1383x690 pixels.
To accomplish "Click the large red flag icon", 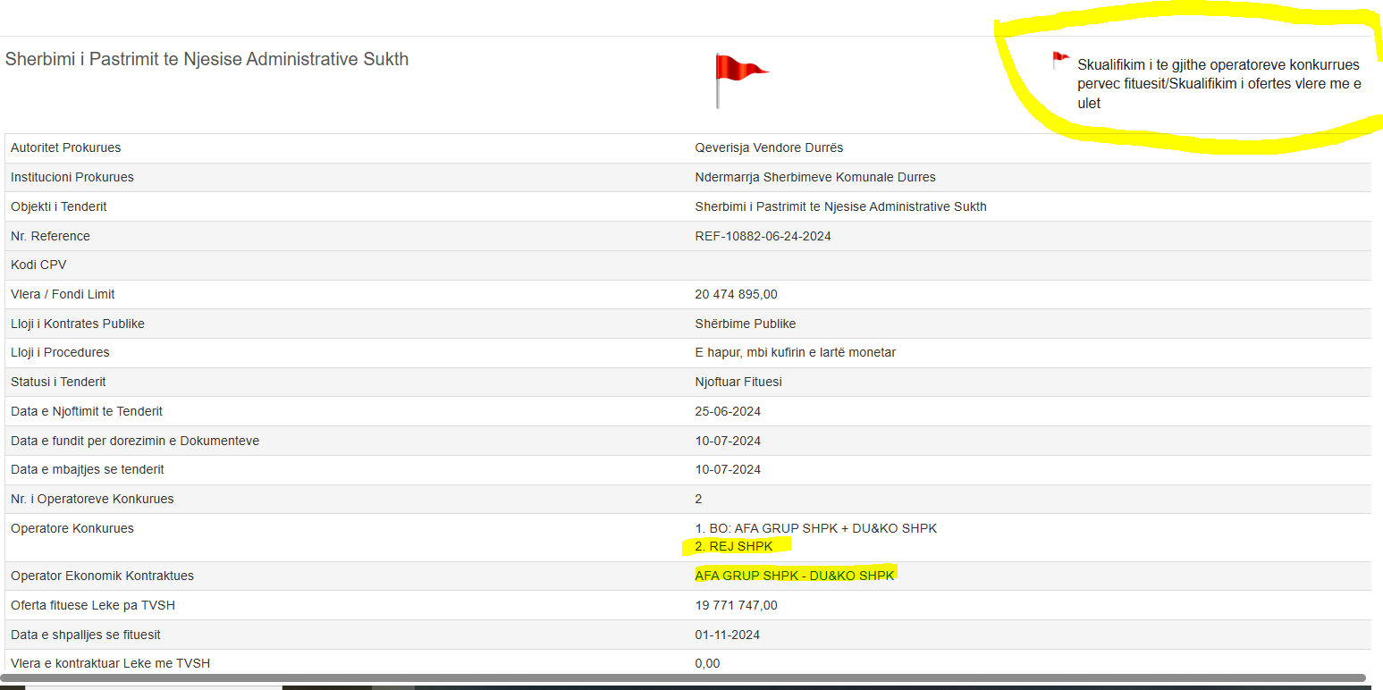I will coord(740,79).
